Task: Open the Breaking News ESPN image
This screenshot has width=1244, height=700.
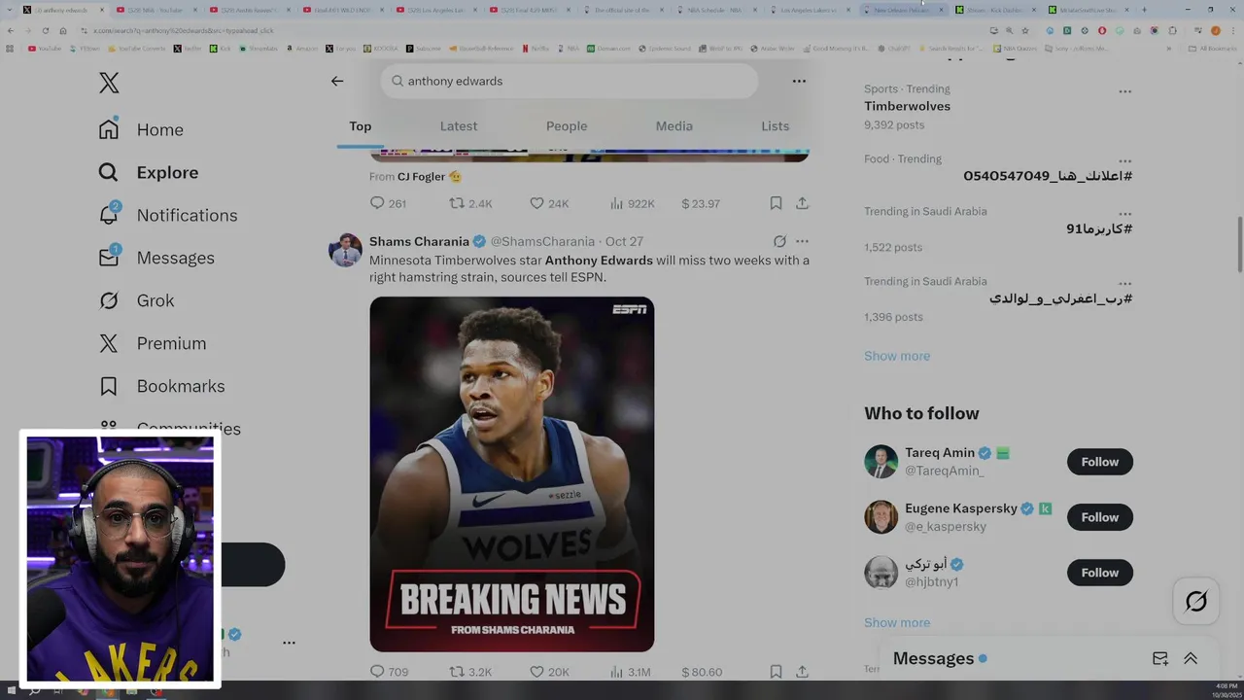Action: coord(511,474)
